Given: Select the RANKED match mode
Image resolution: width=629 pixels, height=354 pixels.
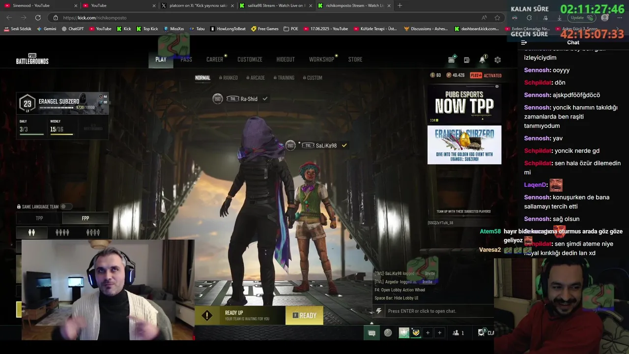Looking at the screenshot, I should coord(229,78).
